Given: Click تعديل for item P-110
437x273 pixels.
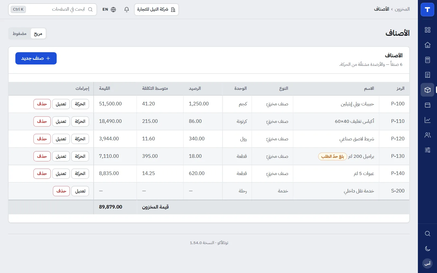Looking at the screenshot, I should tap(61, 121).
